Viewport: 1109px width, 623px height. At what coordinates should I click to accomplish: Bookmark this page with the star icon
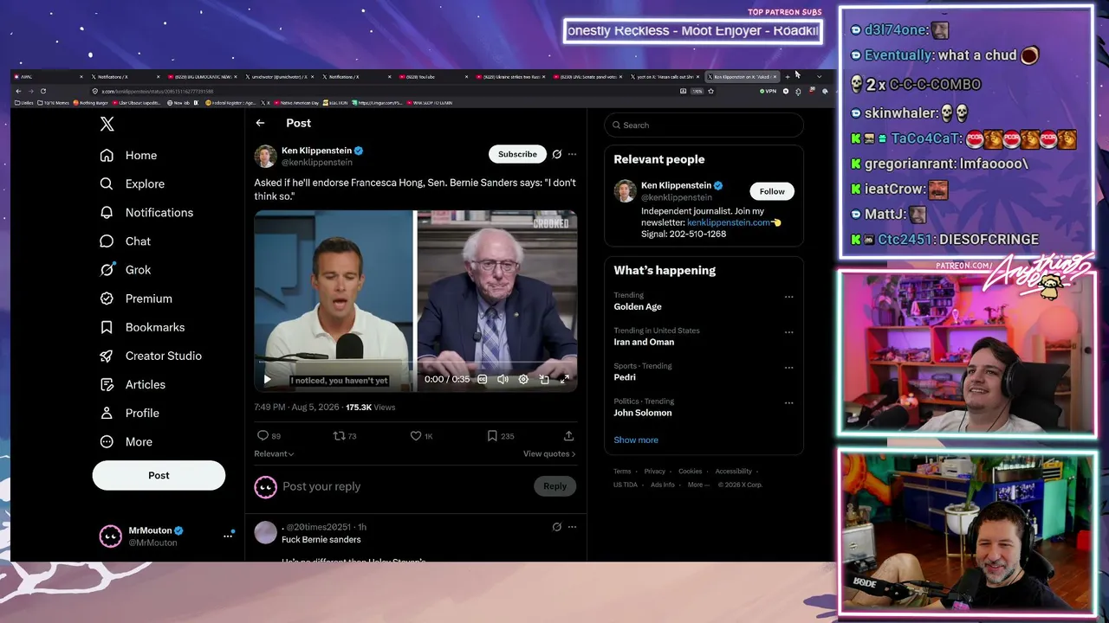point(710,91)
